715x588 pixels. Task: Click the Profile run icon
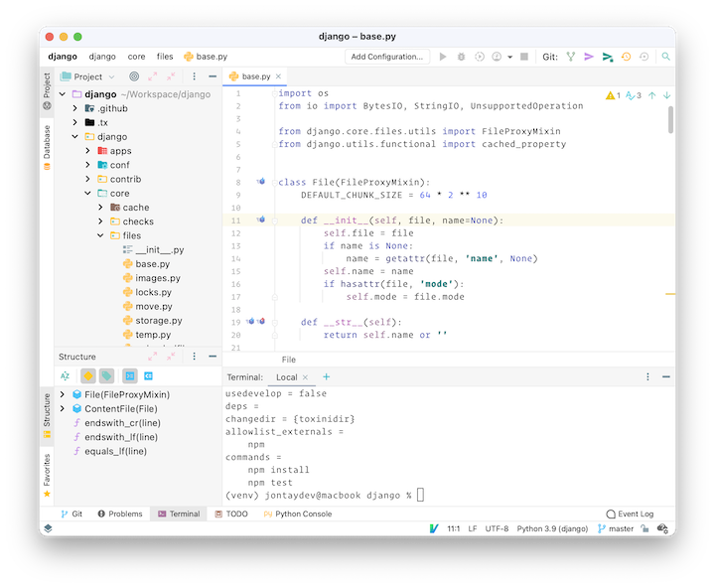click(x=497, y=57)
